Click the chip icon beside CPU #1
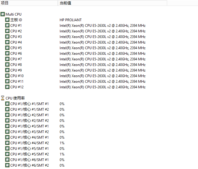Screen dimensions: 198x169 click(x=7, y=26)
